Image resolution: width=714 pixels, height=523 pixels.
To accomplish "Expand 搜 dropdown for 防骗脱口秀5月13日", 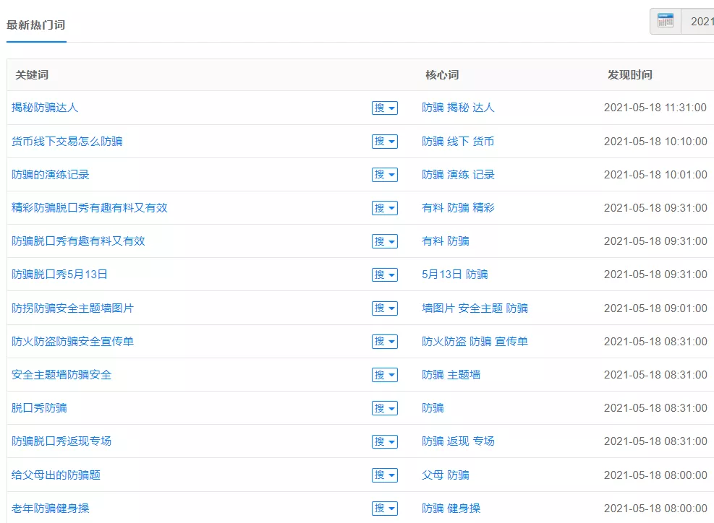I will [385, 275].
